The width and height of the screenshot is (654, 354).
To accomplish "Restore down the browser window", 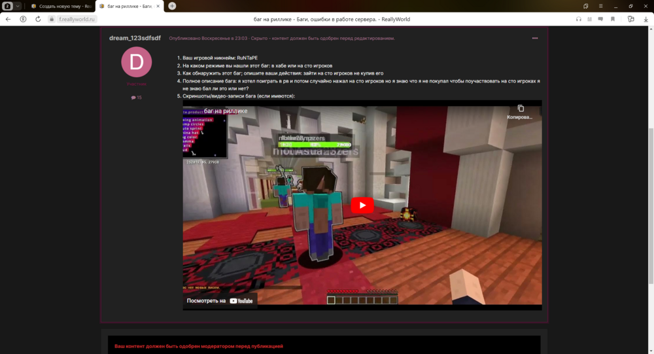I will [630, 7].
